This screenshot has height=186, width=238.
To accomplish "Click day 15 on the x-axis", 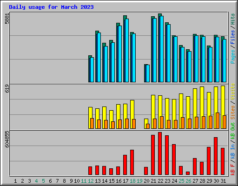I will [112, 181].
